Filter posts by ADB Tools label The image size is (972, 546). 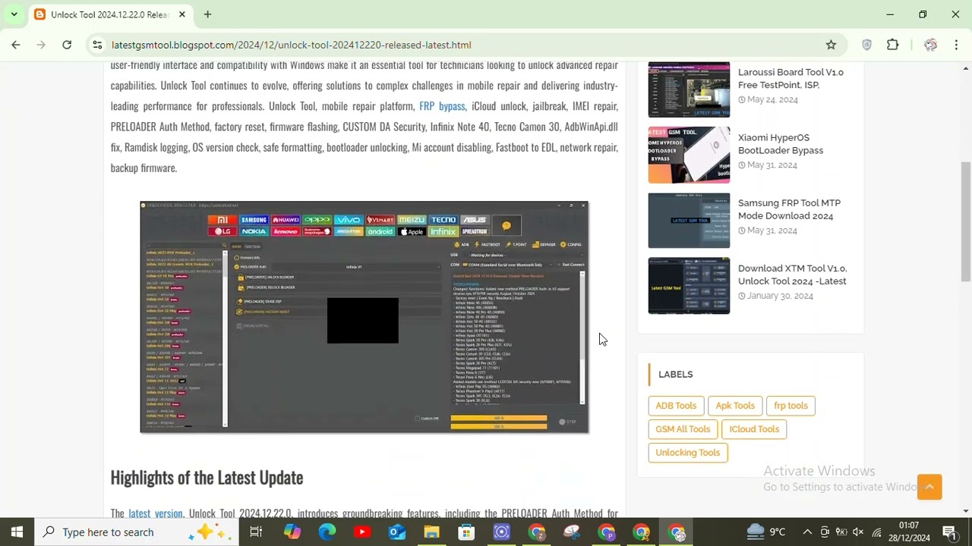(676, 406)
